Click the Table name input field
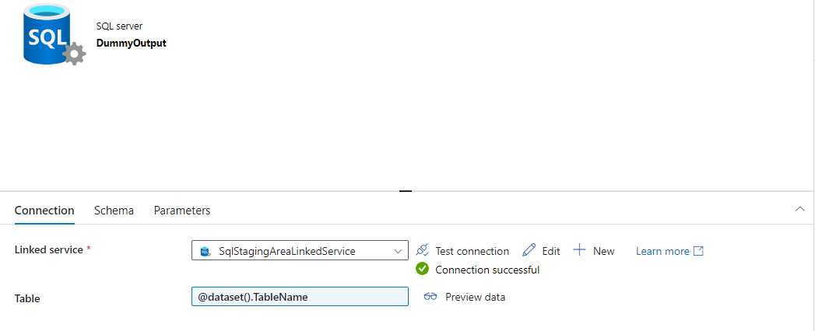This screenshot has width=815, height=331. click(x=300, y=297)
